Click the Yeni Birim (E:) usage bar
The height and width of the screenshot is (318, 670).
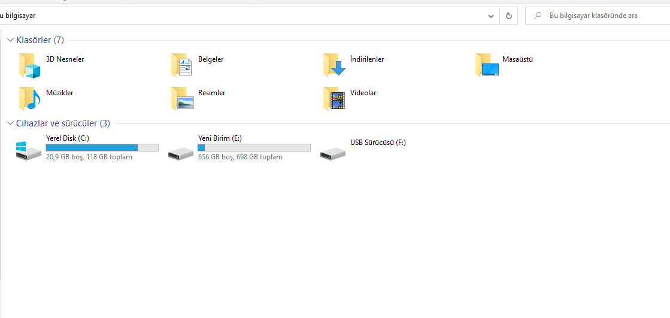pos(254,147)
